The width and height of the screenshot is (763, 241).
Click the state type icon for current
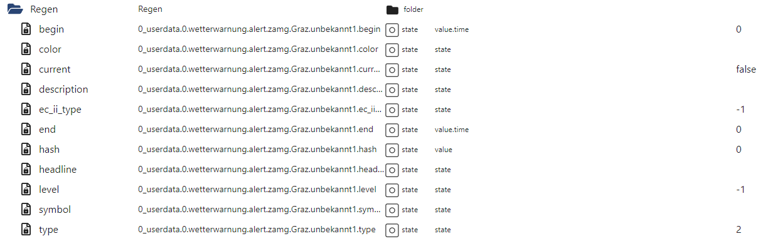pos(392,69)
